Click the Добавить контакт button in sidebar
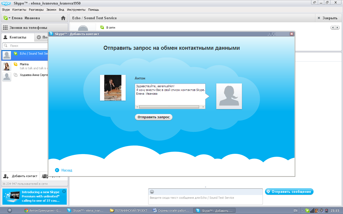This screenshot has height=214, width=343. pos(21,176)
